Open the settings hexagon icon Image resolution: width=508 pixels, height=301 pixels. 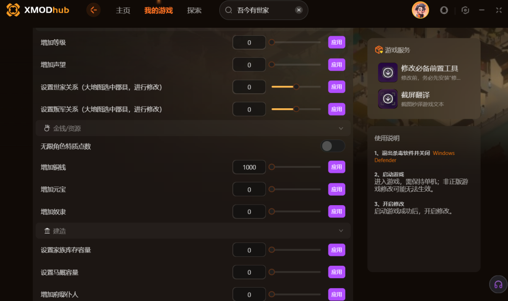(465, 10)
